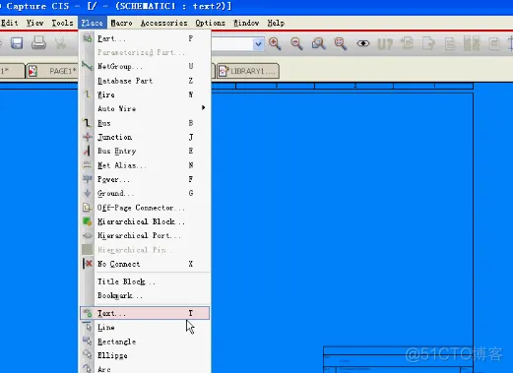This screenshot has width=513, height=373.
Task: Select Database Part menu entry
Action: [x=145, y=81]
